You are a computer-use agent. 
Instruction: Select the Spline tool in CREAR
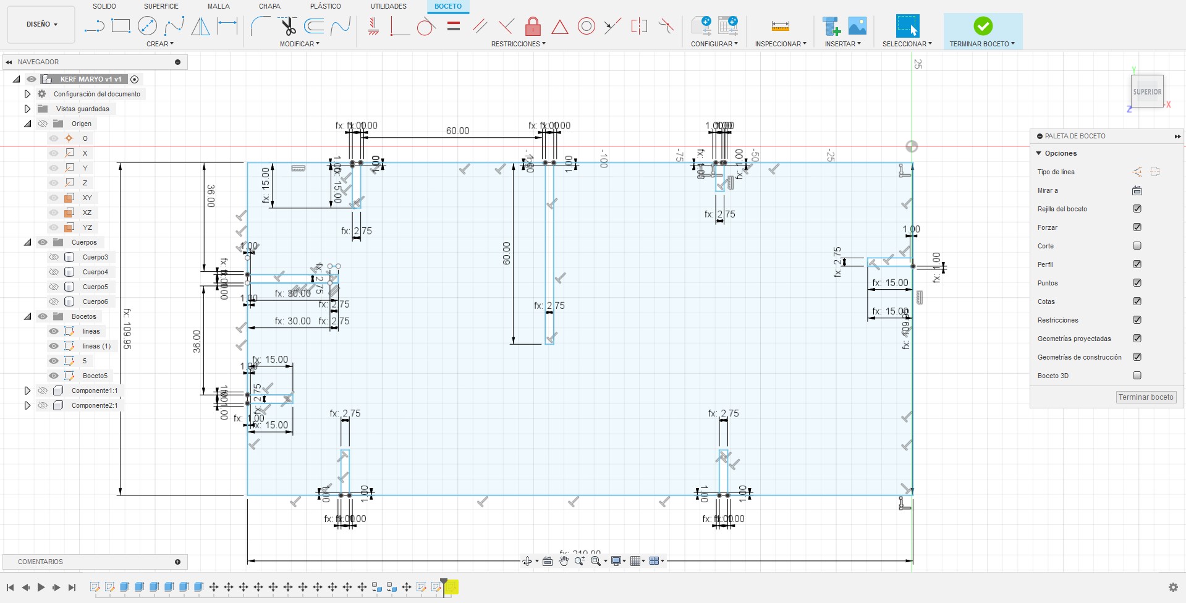tap(174, 26)
